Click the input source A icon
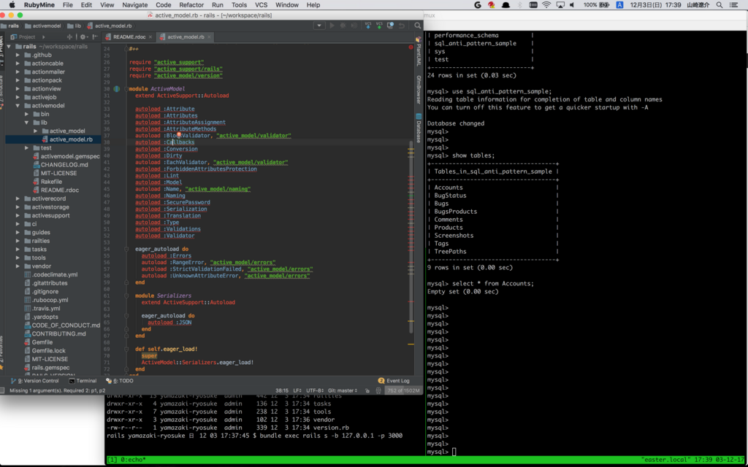 (x=619, y=5)
